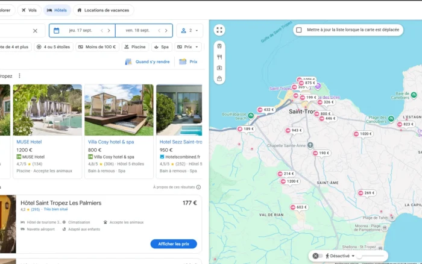Click Afficher les prix button

(x=174, y=244)
